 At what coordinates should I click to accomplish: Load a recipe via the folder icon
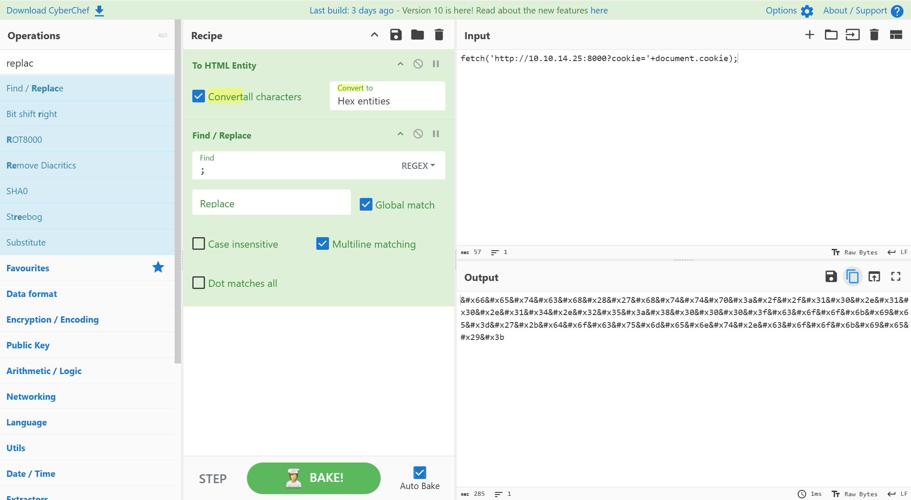(x=417, y=35)
